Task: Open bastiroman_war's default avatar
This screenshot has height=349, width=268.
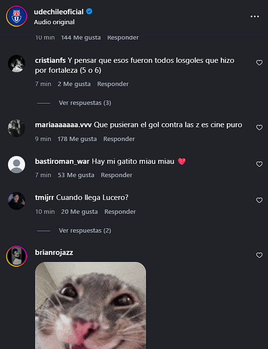Action: tap(16, 164)
